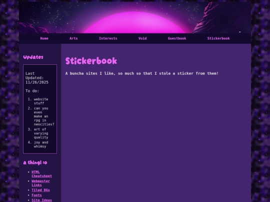Follow the Tiled BGs link
270x202 pixels.
40,190
